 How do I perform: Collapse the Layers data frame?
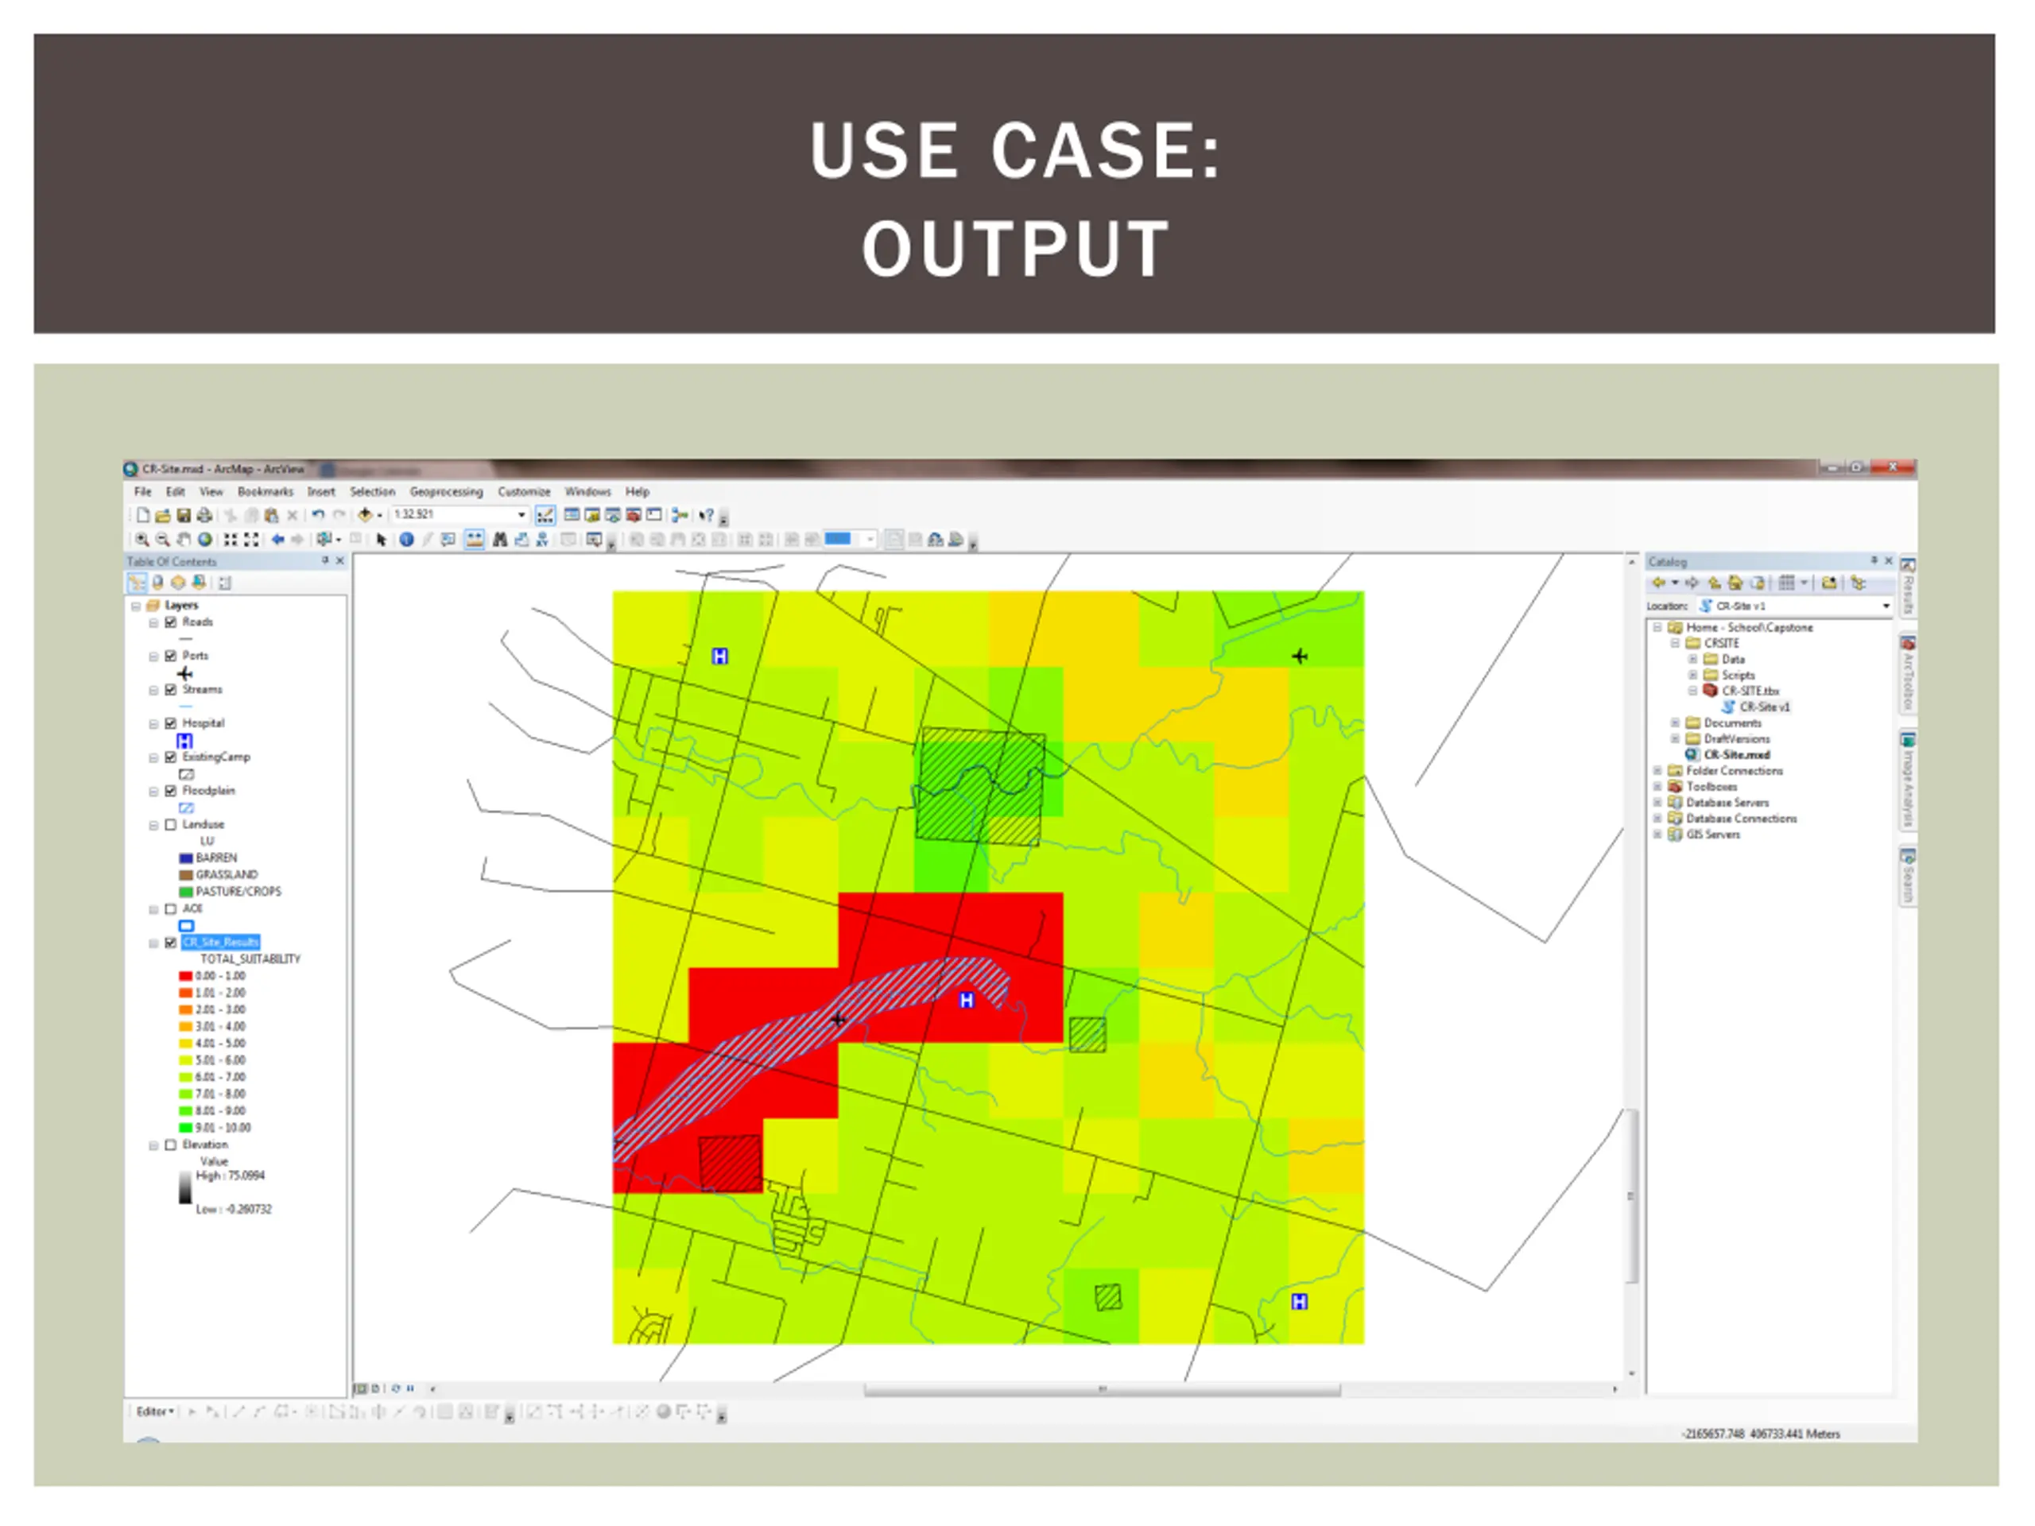click(136, 606)
